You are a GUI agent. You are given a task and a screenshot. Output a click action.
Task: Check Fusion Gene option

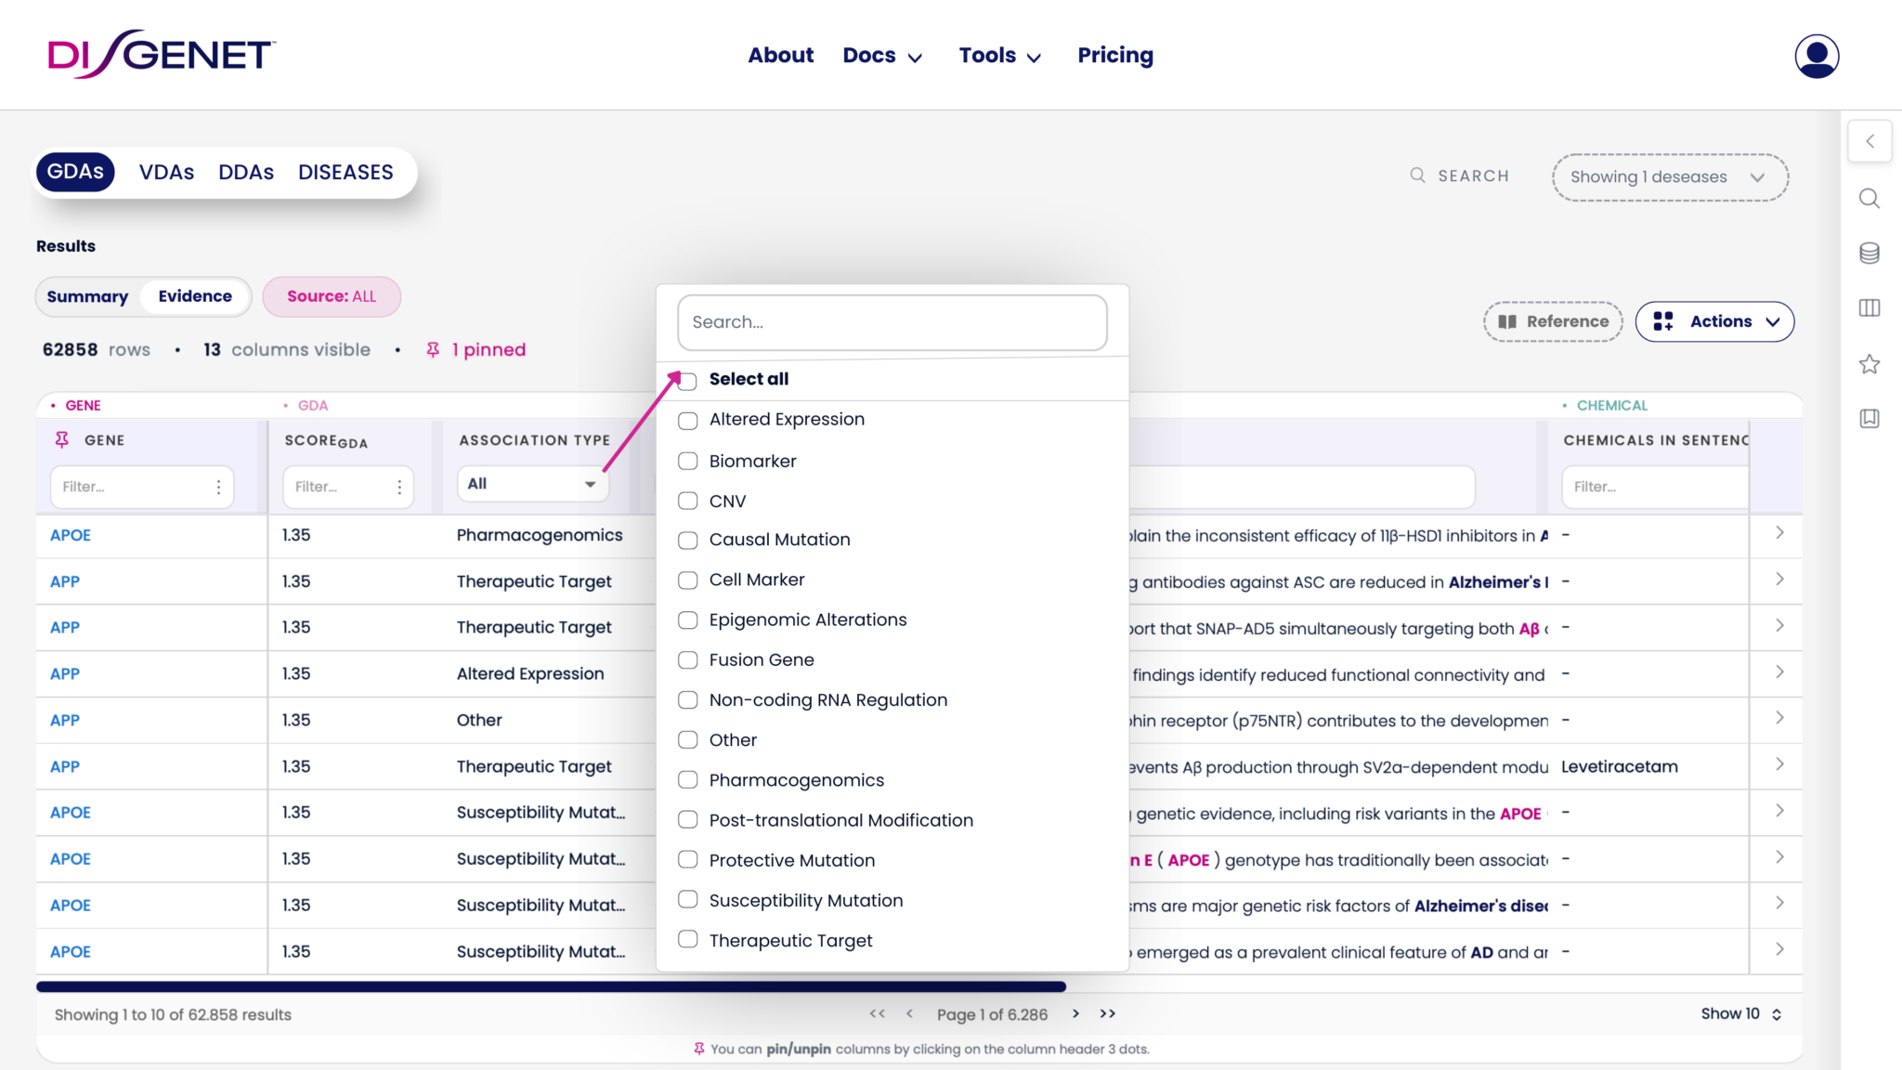pos(687,659)
